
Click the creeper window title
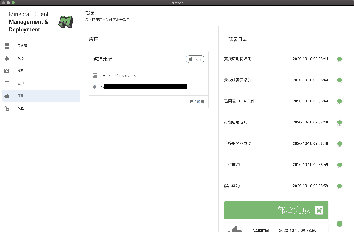[x=177, y=3]
